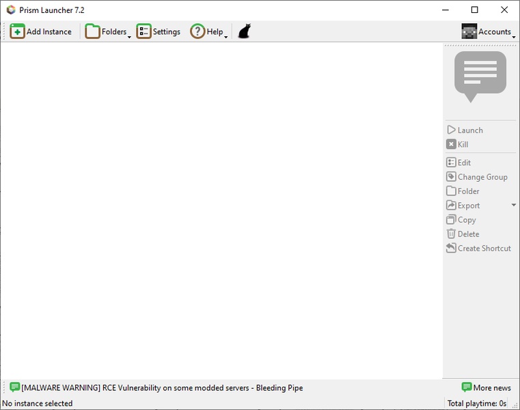Open the Help dropdown menu
Image resolution: width=520 pixels, height=410 pixels.
coord(209,31)
